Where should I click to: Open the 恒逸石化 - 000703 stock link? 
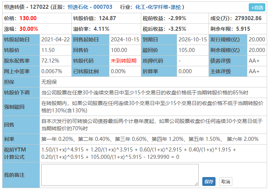pos(90,7)
